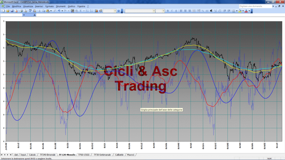Screen dimensions: 285x160
Task: Click the Sort Descending icon
Action: (x=91, y=11)
